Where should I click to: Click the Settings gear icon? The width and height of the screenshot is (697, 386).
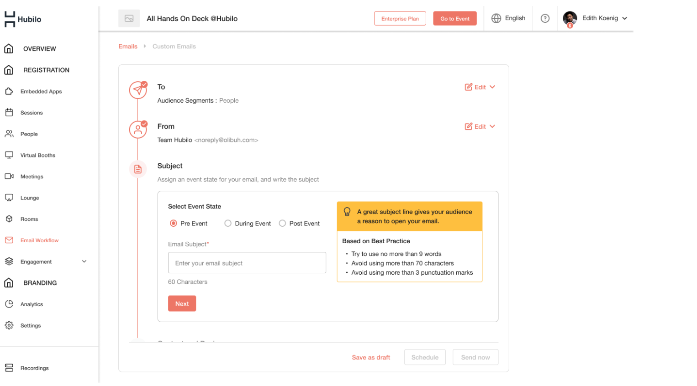(9, 325)
